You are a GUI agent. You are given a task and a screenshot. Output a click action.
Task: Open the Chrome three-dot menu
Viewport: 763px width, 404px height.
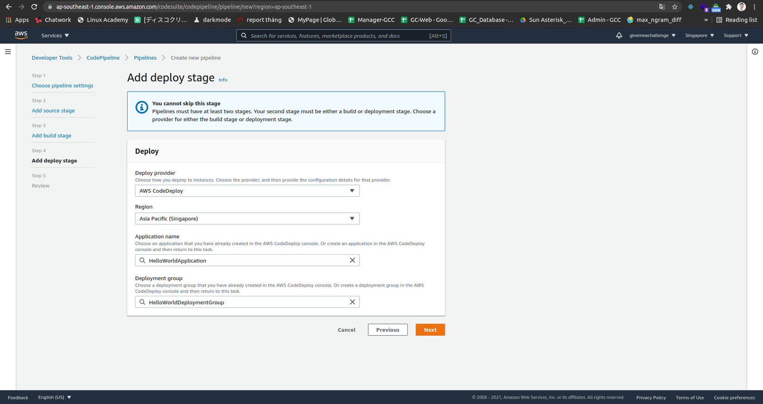click(x=755, y=7)
